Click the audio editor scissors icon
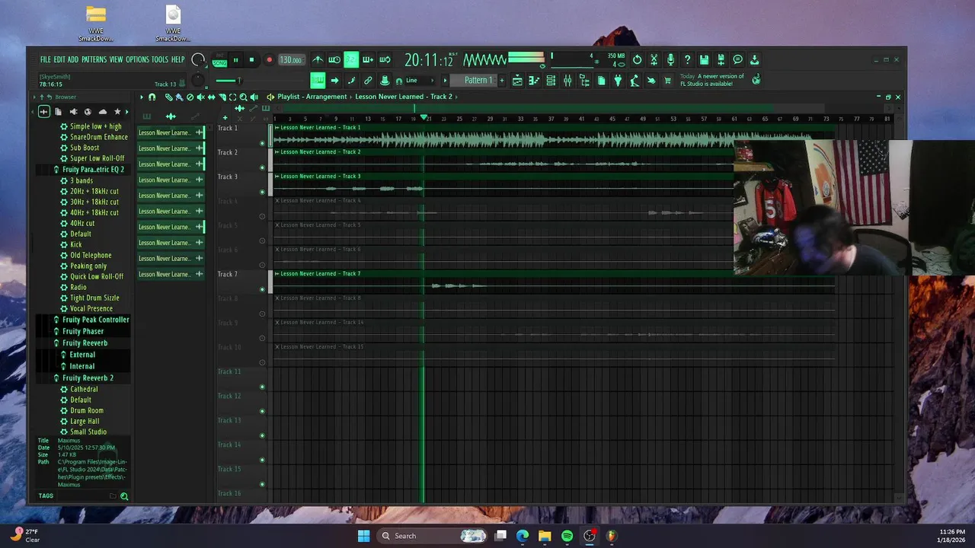 (x=654, y=59)
